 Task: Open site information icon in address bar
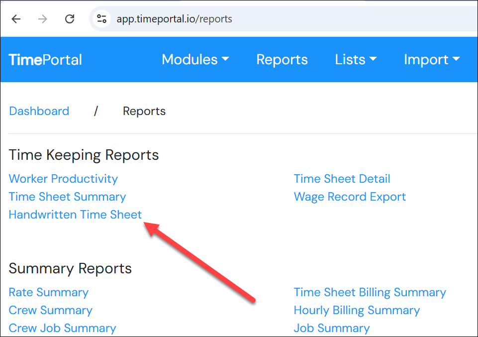pos(101,19)
